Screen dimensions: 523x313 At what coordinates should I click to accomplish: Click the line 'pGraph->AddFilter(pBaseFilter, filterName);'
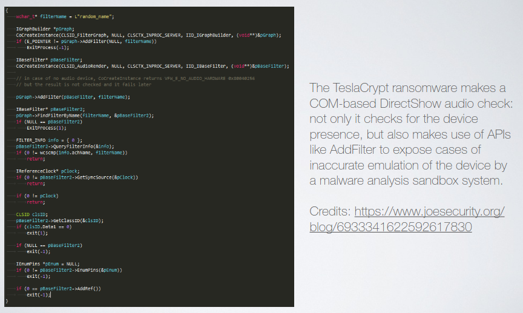tap(73, 97)
